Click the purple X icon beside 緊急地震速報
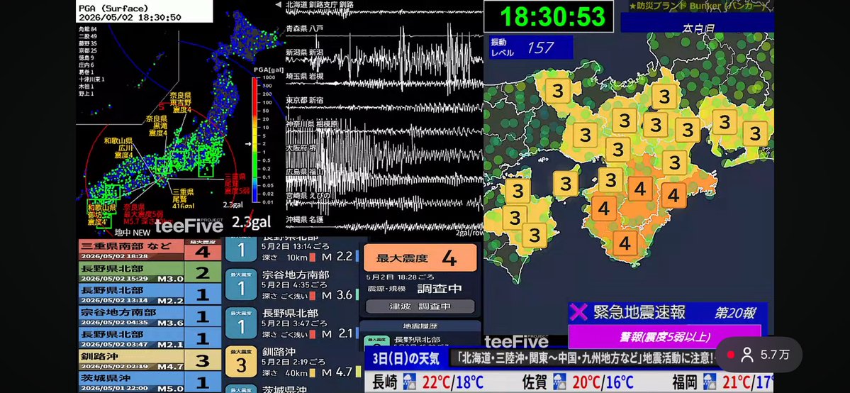Screen dimensions: 850x393 (x=579, y=312)
